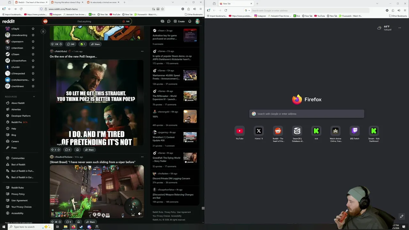Viewport: 409px width, 230px height.
Task: Unmute the Street Brawl video
Action: (140, 214)
